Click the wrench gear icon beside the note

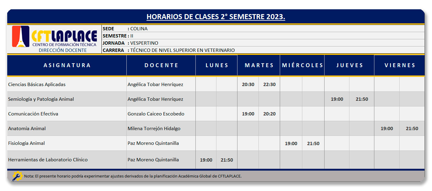point(17,176)
